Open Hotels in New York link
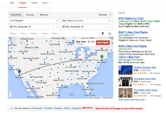Screen dimensions: 166x113 click(x=129, y=57)
